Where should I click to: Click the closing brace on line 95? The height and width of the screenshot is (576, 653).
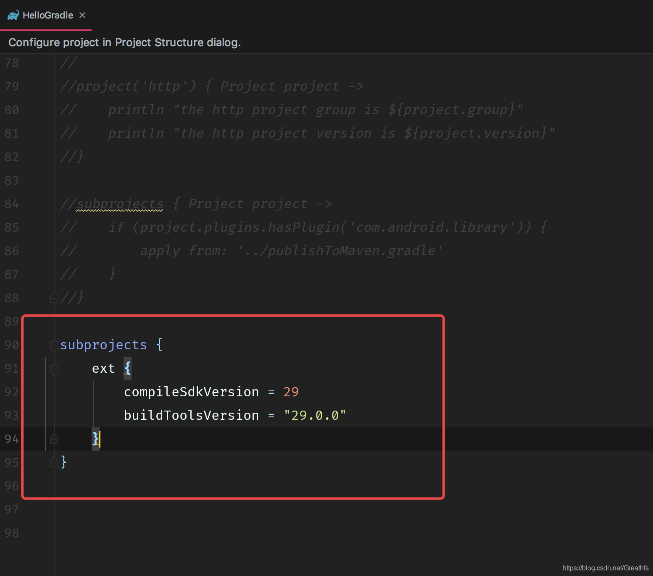[64, 462]
